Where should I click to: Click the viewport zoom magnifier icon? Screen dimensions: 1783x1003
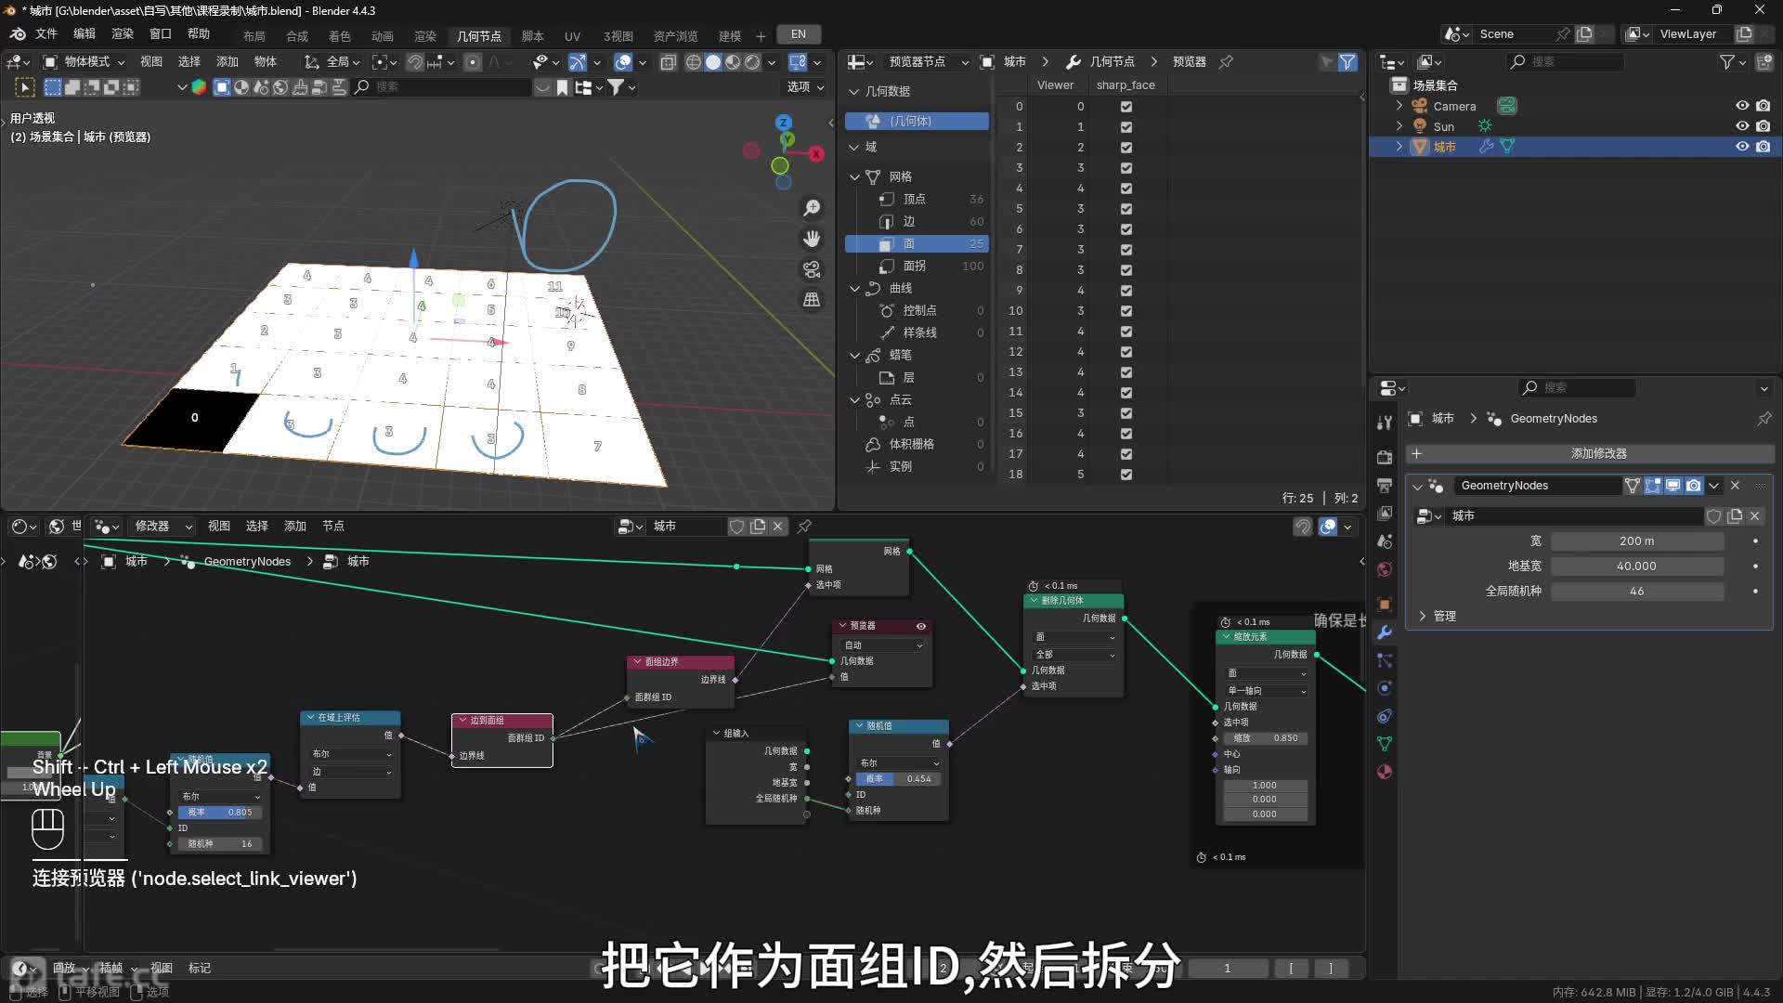[812, 208]
